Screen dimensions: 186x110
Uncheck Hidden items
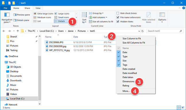click(118, 22)
